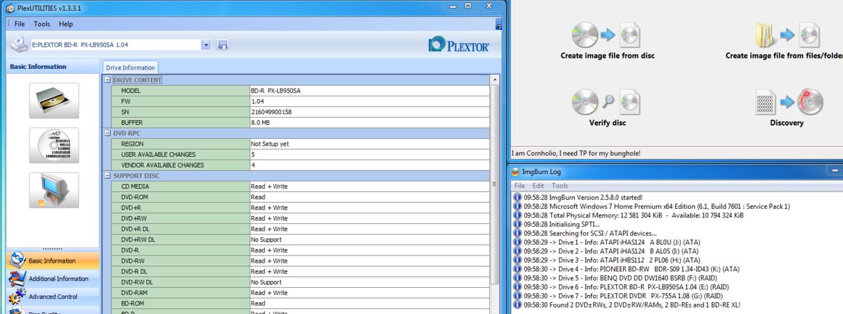The width and height of the screenshot is (843, 314).
Task: Click the computer system info icon
Action: click(x=53, y=191)
